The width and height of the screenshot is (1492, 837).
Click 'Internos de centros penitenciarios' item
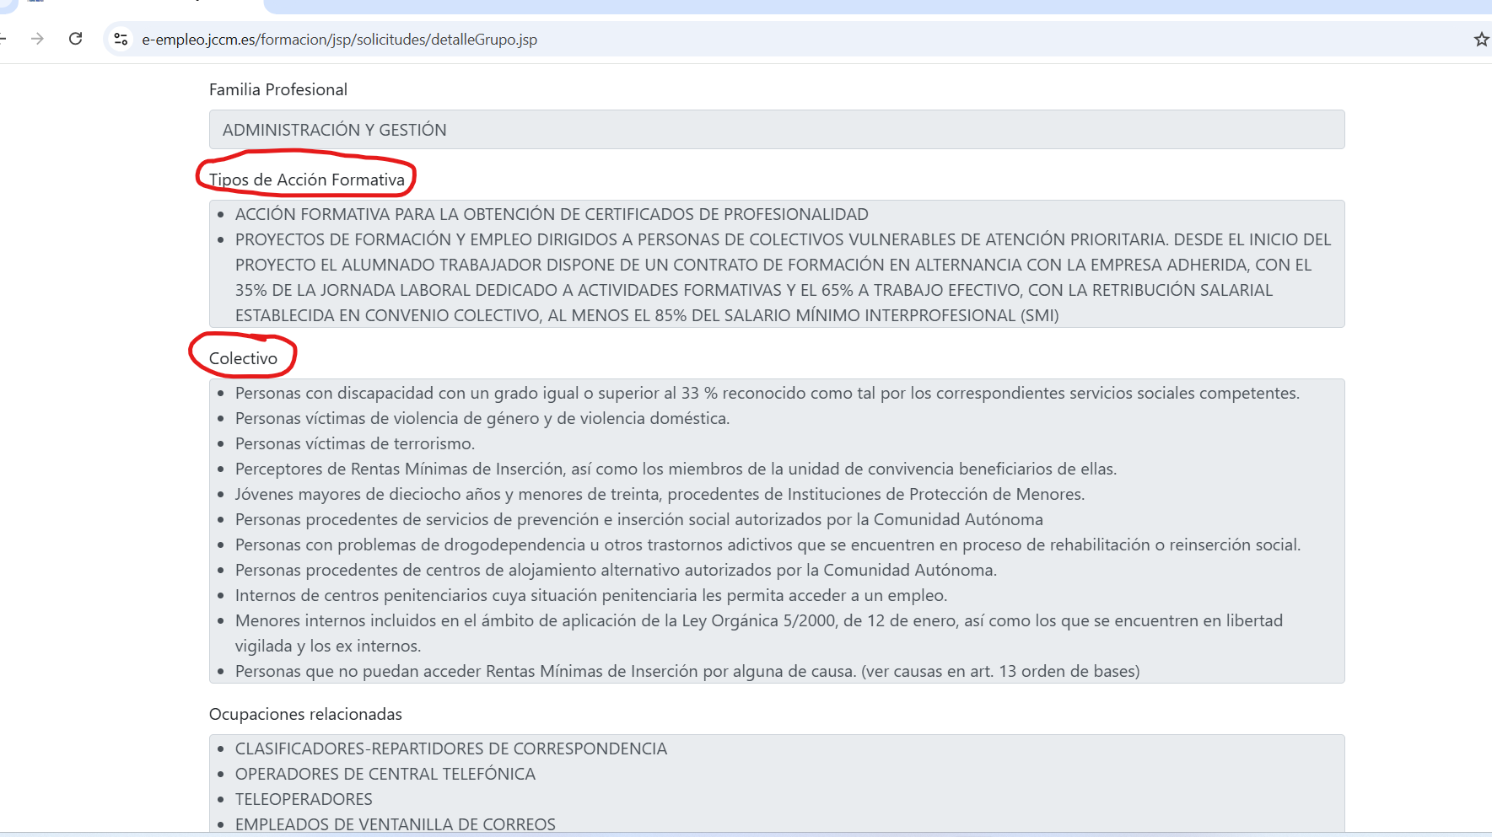pos(591,595)
